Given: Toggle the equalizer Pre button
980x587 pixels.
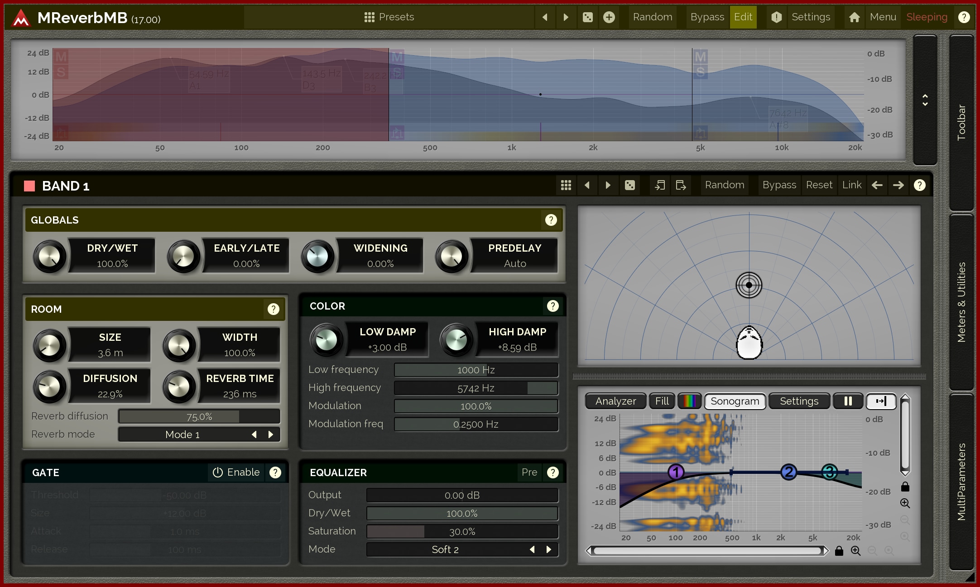Looking at the screenshot, I should [529, 472].
